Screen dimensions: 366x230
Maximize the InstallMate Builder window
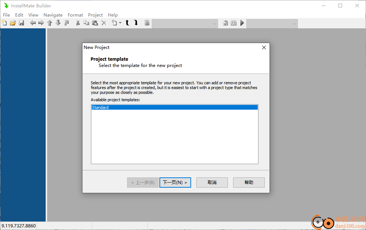click(340, 6)
